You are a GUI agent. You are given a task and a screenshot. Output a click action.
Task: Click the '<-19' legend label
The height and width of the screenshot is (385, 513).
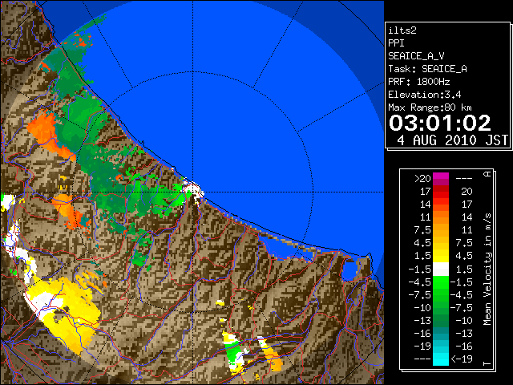click(462, 359)
